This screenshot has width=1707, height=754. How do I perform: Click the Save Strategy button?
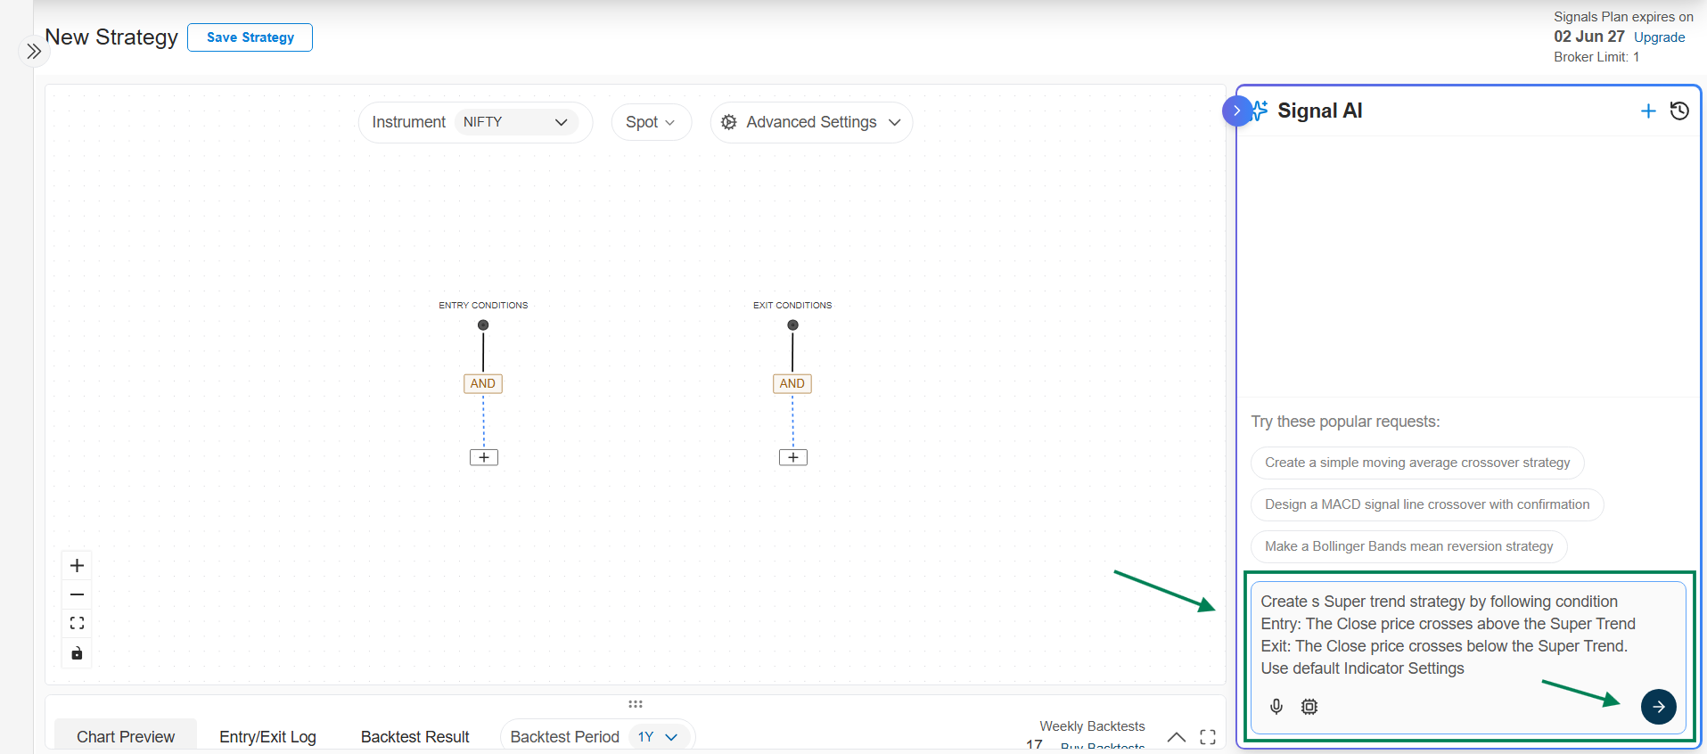(x=250, y=37)
